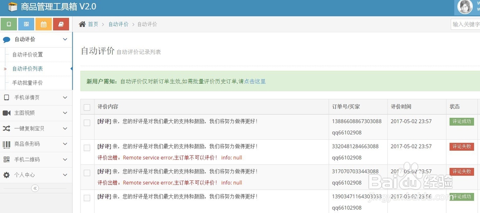Click the gear icon beside 个人中心
480x213 pixels.
[x=6, y=175]
